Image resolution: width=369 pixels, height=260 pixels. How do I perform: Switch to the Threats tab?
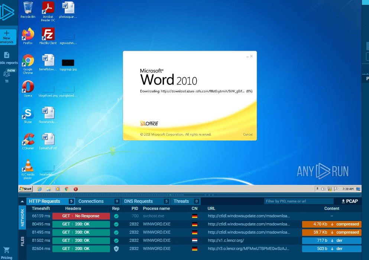point(186,201)
